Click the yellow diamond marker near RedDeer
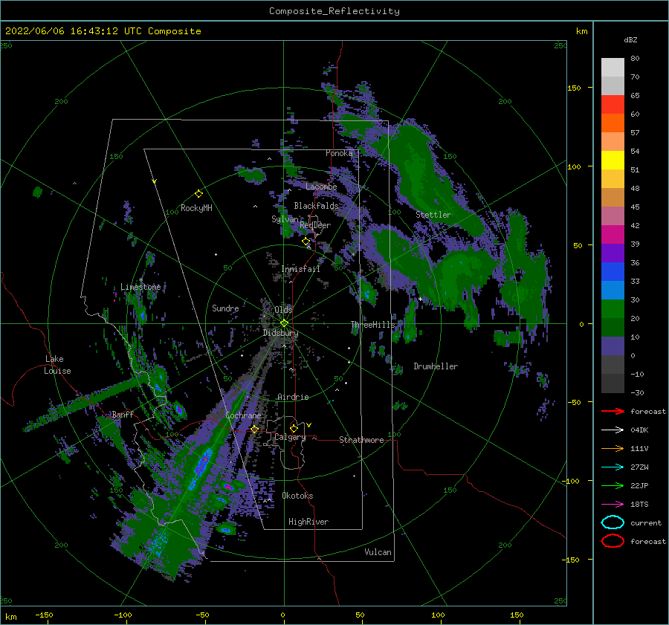This screenshot has height=625, width=669. click(306, 242)
